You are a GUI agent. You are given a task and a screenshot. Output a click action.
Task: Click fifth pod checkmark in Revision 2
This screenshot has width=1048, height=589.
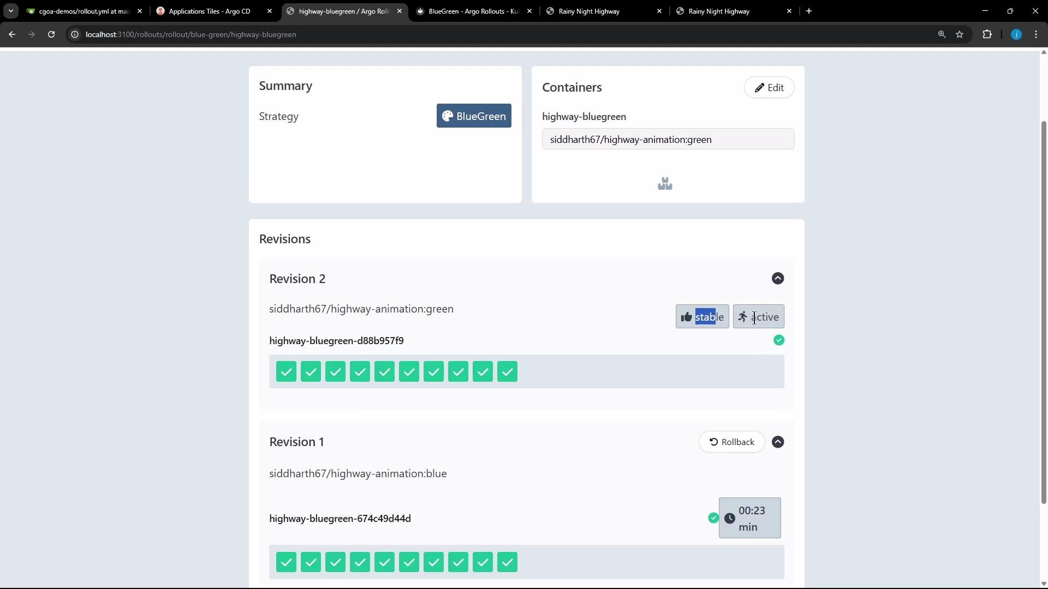384,372
